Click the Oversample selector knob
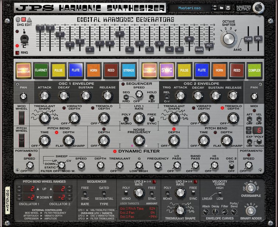 click(251, 188)
